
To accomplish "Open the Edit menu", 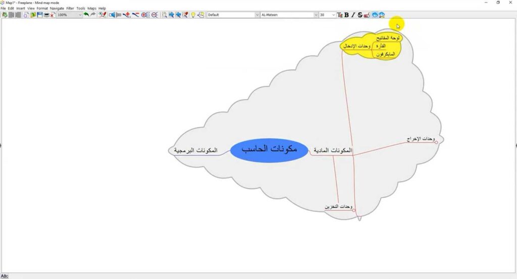I will (x=11, y=8).
